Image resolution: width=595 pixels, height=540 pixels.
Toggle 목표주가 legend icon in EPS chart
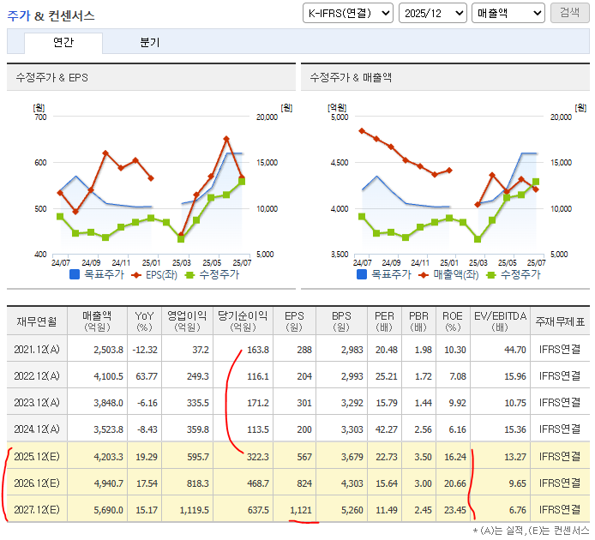pos(75,274)
